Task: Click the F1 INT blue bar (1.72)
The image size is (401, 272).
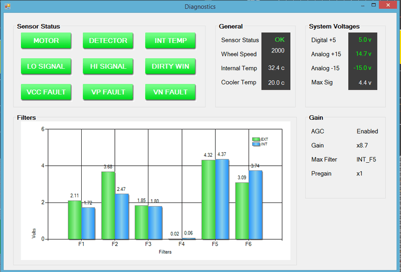Action: pos(88,223)
